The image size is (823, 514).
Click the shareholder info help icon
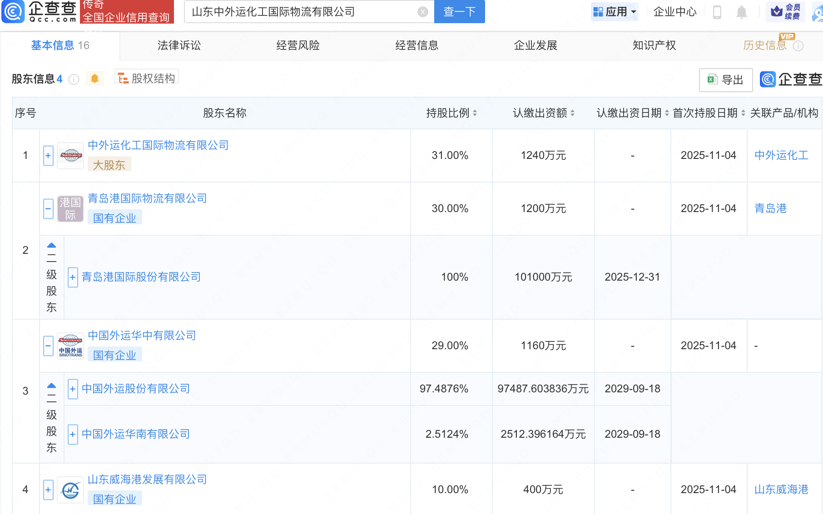(x=74, y=79)
